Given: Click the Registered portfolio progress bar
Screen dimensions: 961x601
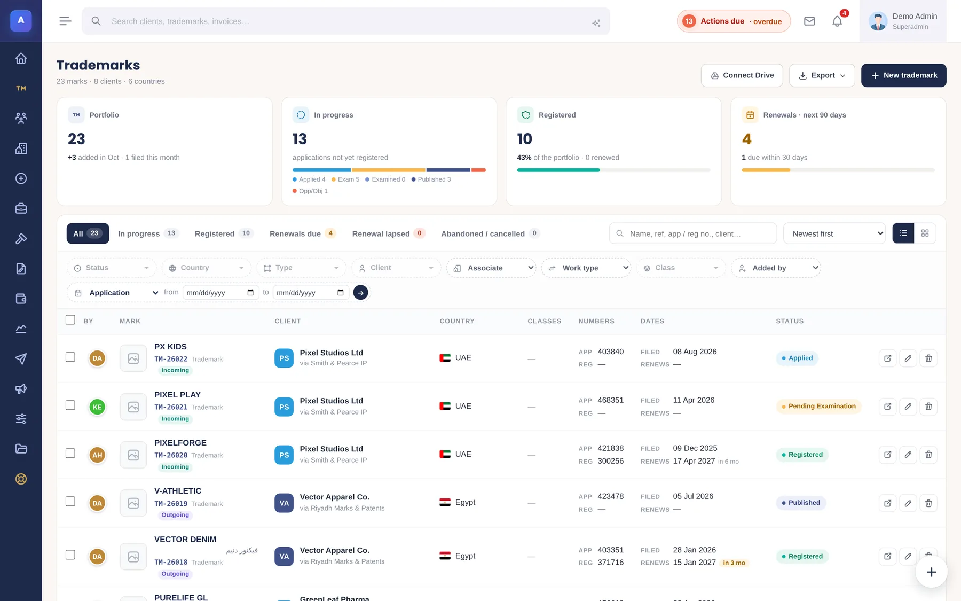Looking at the screenshot, I should (613, 170).
